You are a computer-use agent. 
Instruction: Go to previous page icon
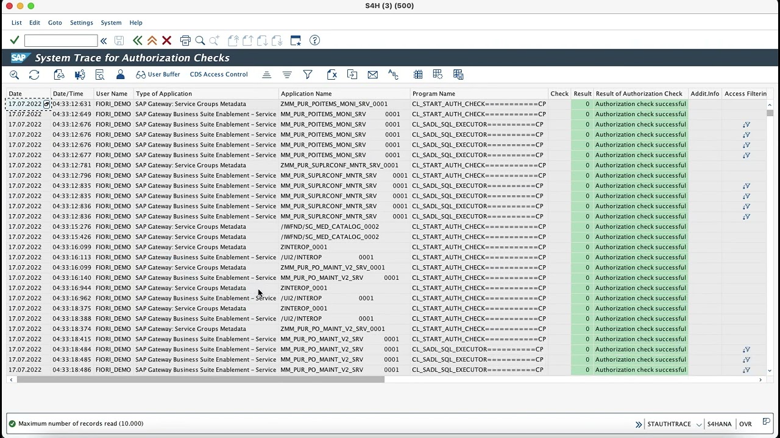(248, 41)
